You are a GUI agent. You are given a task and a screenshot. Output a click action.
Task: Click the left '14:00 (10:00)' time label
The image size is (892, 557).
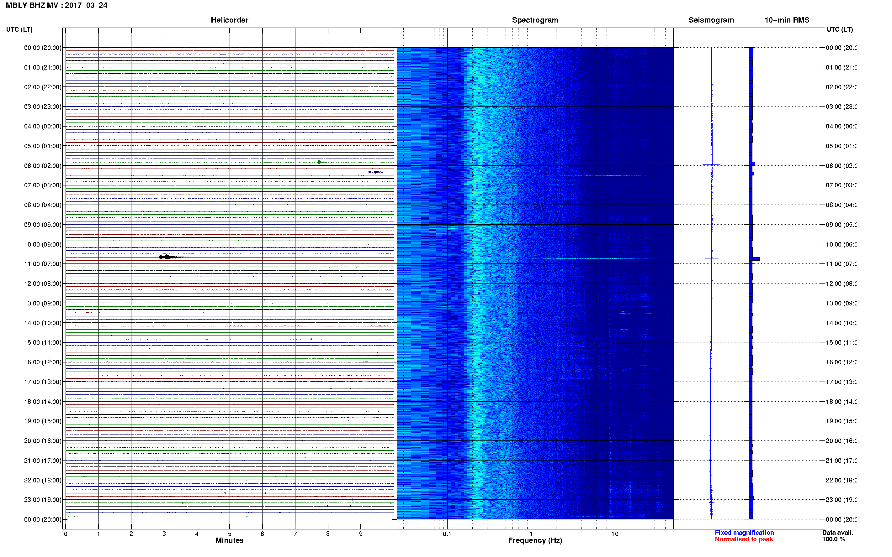coord(43,323)
